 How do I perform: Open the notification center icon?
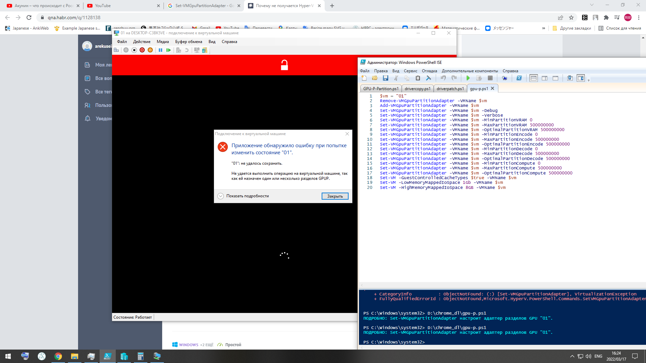(x=635, y=356)
